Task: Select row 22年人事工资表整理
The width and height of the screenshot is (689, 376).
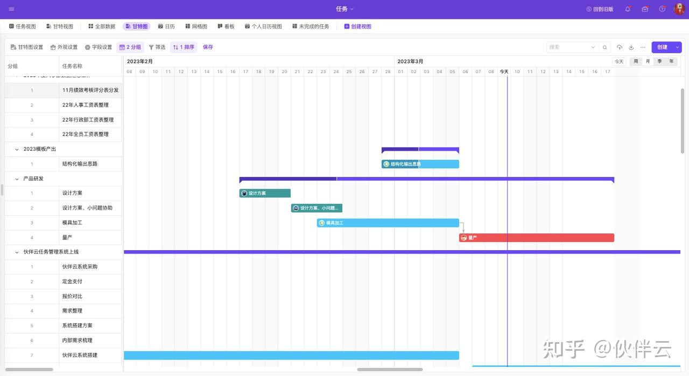Action: [x=64, y=105]
